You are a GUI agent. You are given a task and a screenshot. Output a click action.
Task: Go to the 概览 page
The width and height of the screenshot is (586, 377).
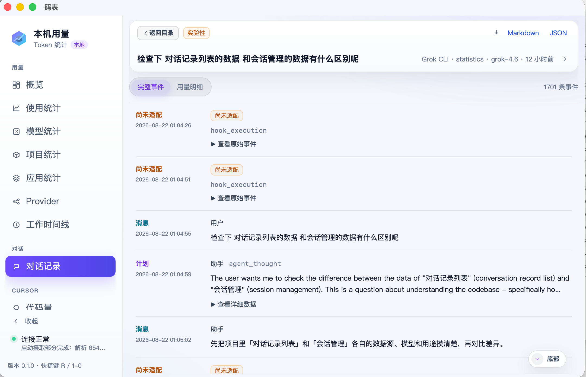pos(60,85)
